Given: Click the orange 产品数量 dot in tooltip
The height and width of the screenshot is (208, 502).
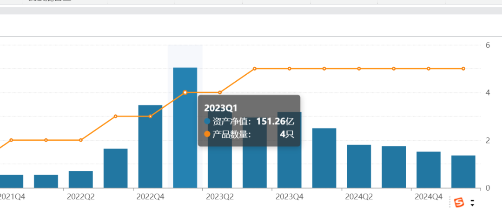Looking at the screenshot, I should 207,134.
